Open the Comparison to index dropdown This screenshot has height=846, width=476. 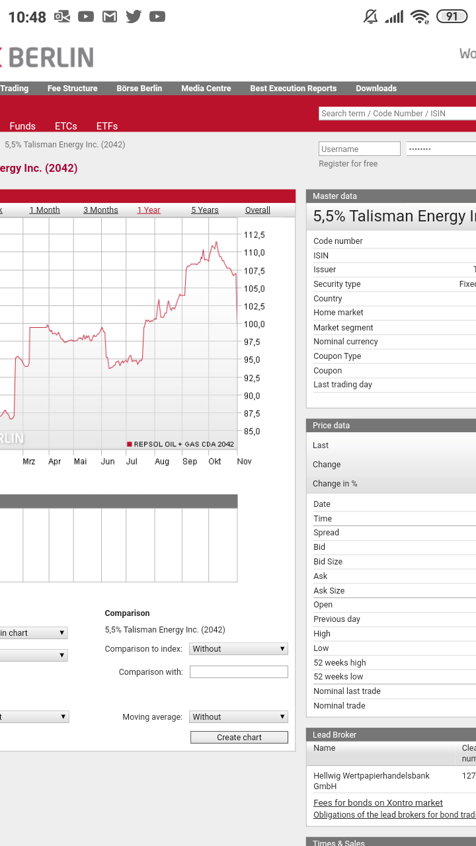click(239, 649)
